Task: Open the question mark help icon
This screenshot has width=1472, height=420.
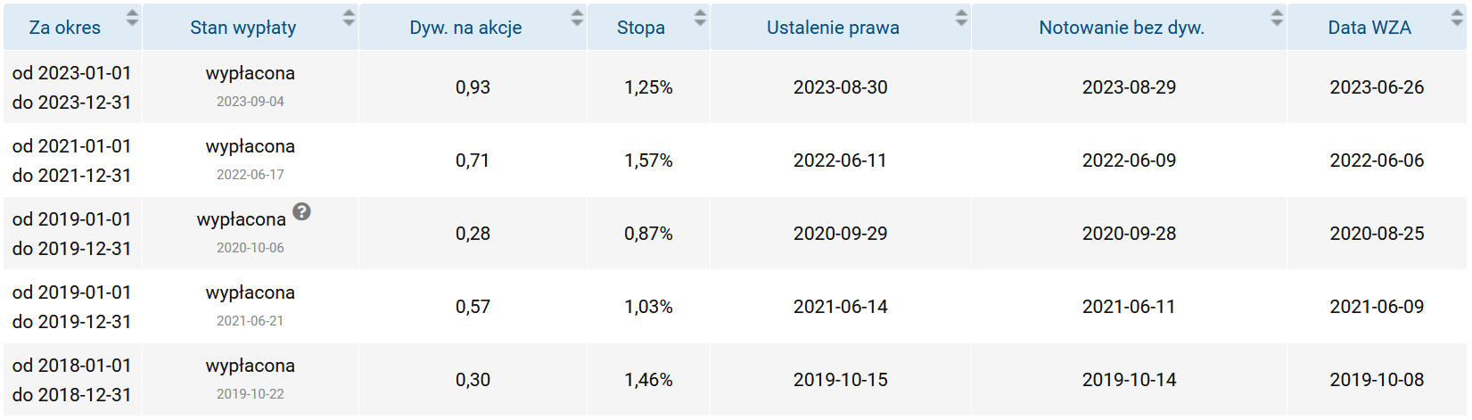Action: click(x=301, y=211)
